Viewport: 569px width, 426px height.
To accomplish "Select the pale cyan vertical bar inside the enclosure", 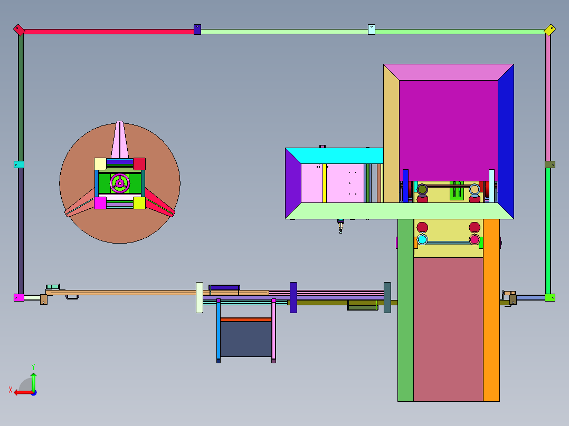I will 492,186.
